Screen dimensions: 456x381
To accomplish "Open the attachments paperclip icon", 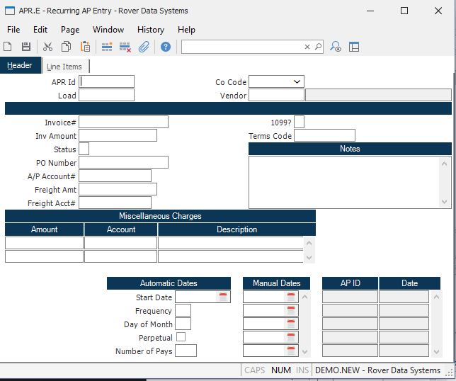I will [x=143, y=47].
